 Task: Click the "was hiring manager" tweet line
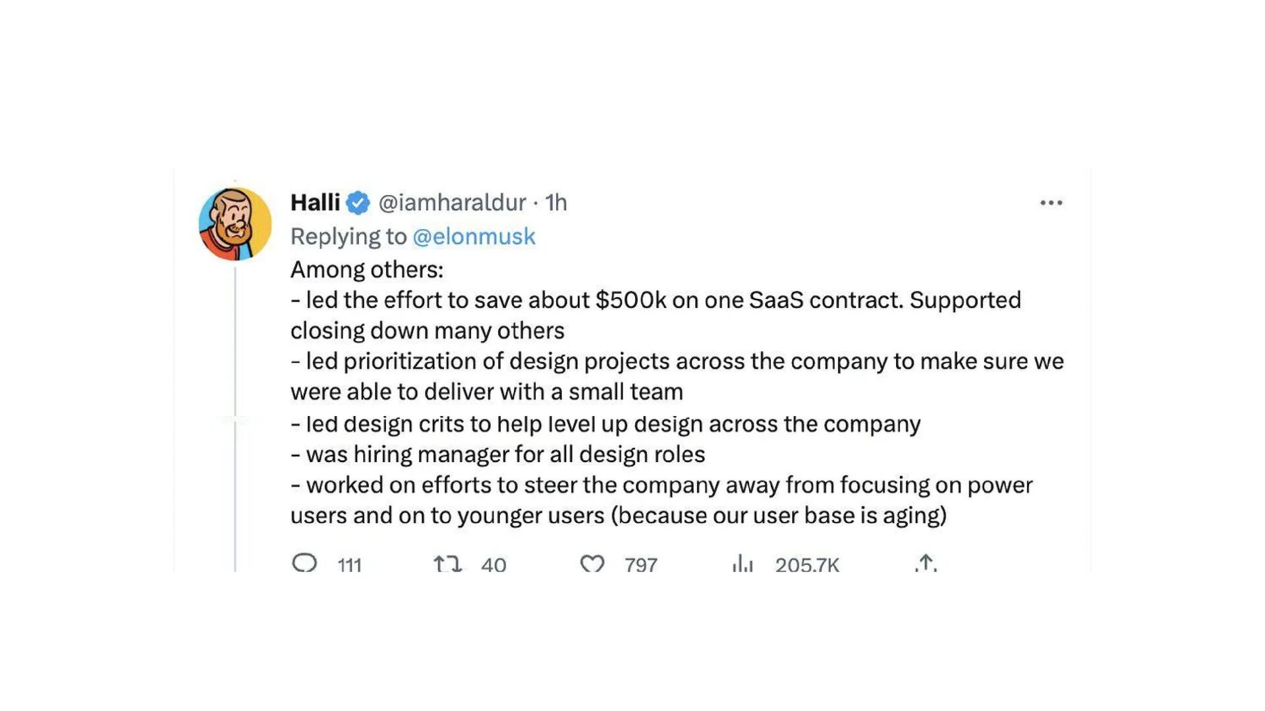[x=497, y=454]
